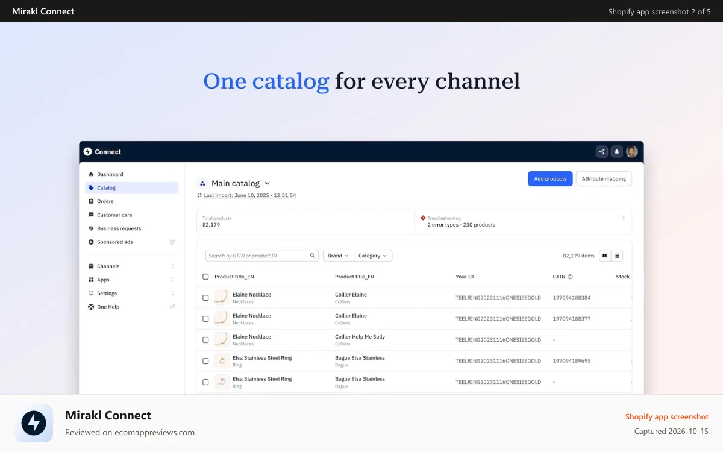Click the Channels icon in sidebar
This screenshot has height=452, width=723.
91,266
